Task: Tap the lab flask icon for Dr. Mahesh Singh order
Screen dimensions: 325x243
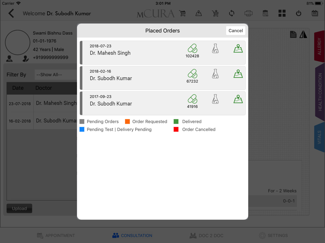Action: tap(215, 48)
